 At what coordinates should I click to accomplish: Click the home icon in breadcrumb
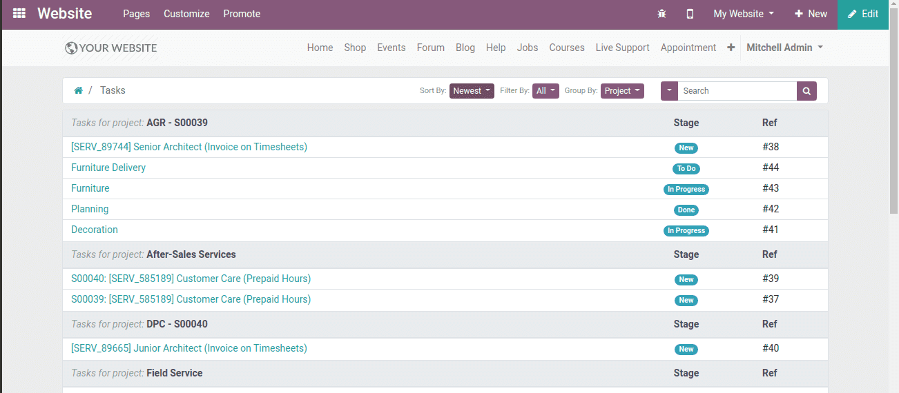(x=79, y=90)
